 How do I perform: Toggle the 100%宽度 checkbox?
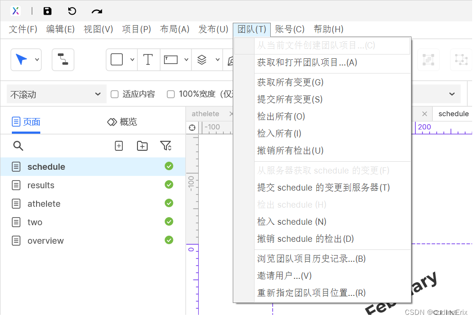pos(171,94)
